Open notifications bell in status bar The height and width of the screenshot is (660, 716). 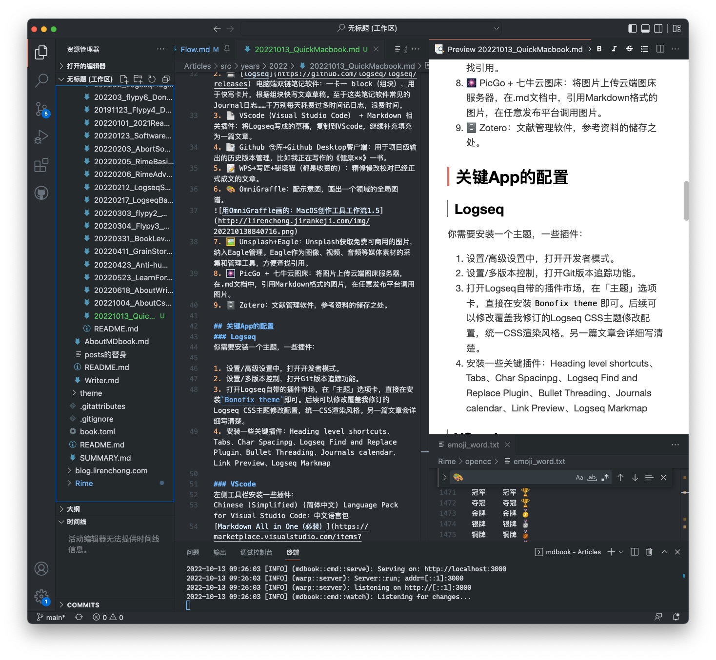tap(676, 617)
